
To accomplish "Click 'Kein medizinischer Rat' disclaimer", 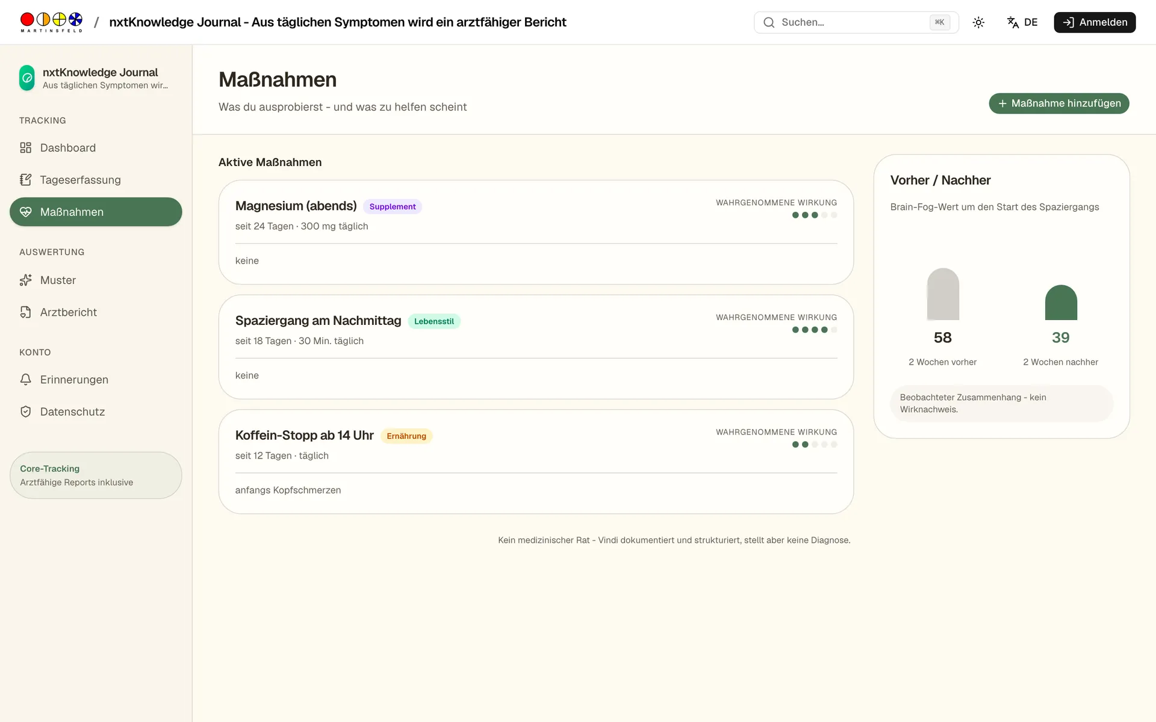I will (x=674, y=540).
